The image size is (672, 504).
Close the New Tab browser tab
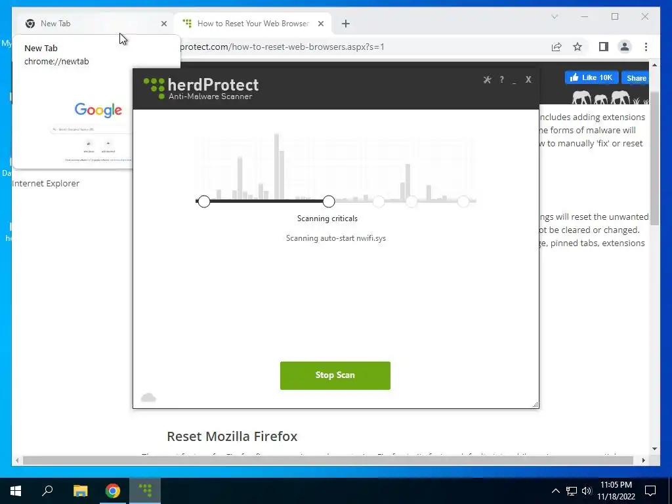[163, 24]
